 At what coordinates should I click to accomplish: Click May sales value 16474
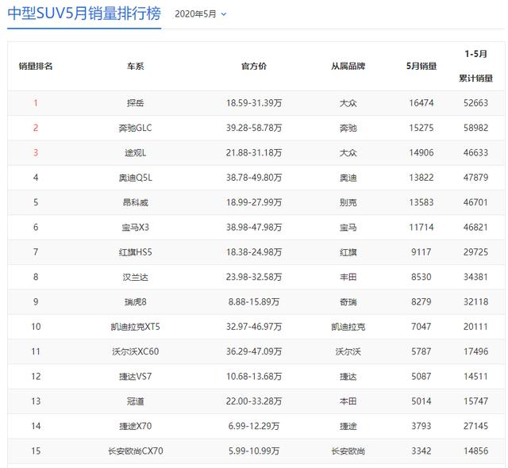(421, 103)
